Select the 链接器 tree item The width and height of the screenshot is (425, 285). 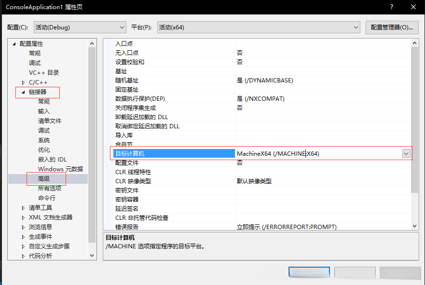(38, 92)
